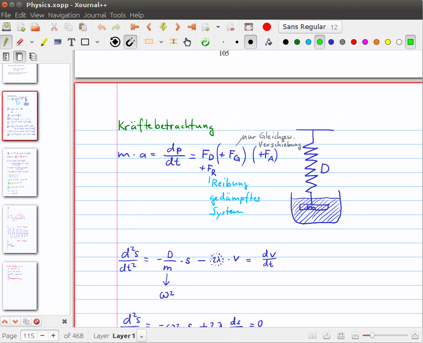Viewport: 423px width, 343px height.
Task: Select the Fill bucket tool
Action: point(268,42)
